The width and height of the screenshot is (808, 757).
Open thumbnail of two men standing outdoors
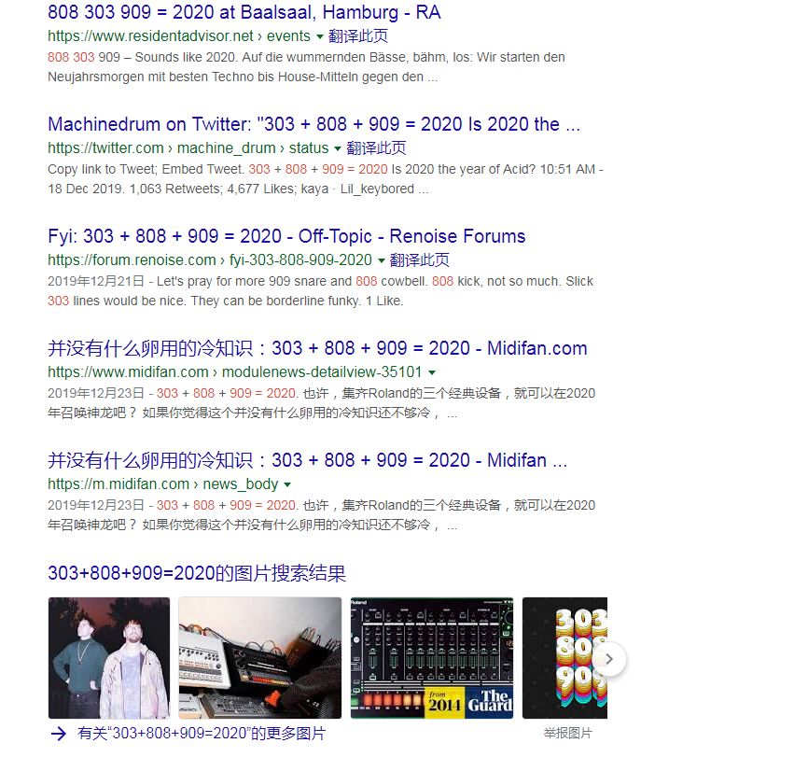pos(109,657)
